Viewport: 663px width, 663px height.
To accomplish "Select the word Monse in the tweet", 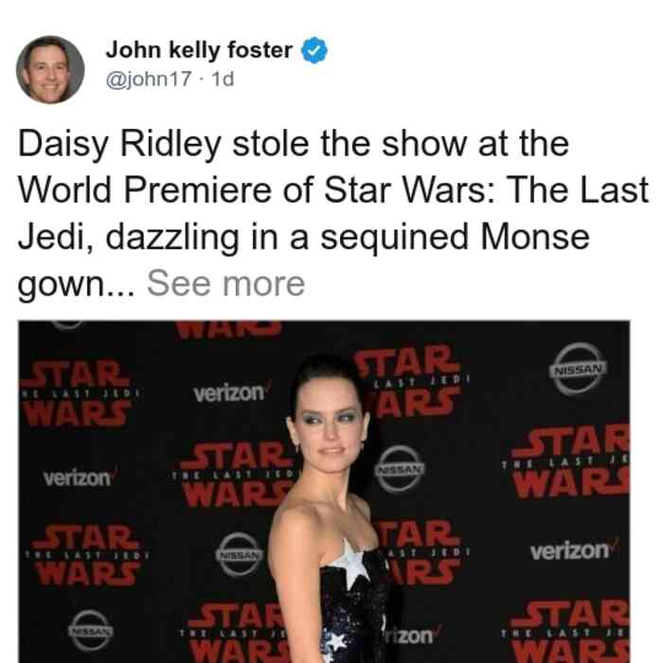I will click(535, 237).
